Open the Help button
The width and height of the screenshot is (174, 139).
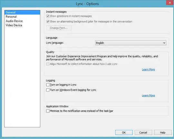click(x=163, y=133)
